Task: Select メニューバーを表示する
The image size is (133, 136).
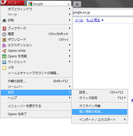Action: (36, 106)
